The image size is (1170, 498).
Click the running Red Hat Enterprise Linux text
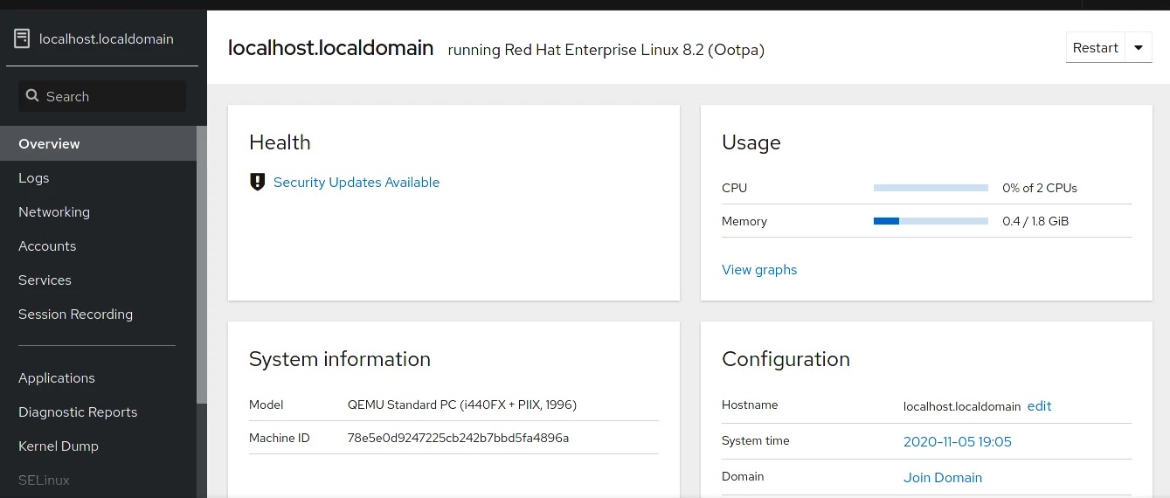click(x=606, y=50)
